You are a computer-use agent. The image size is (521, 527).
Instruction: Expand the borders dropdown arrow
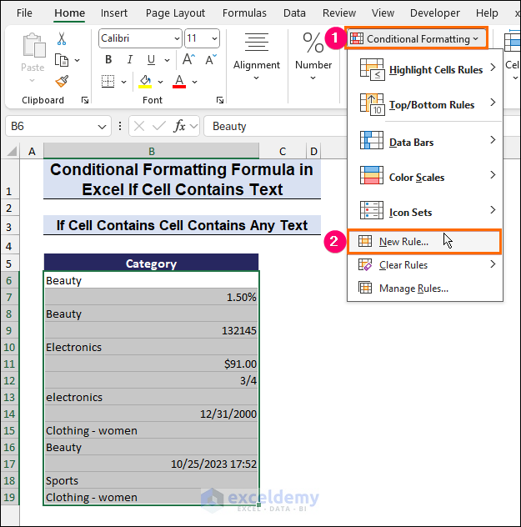[x=123, y=82]
